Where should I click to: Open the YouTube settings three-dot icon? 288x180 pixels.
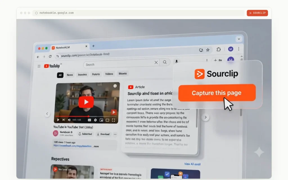207,60
